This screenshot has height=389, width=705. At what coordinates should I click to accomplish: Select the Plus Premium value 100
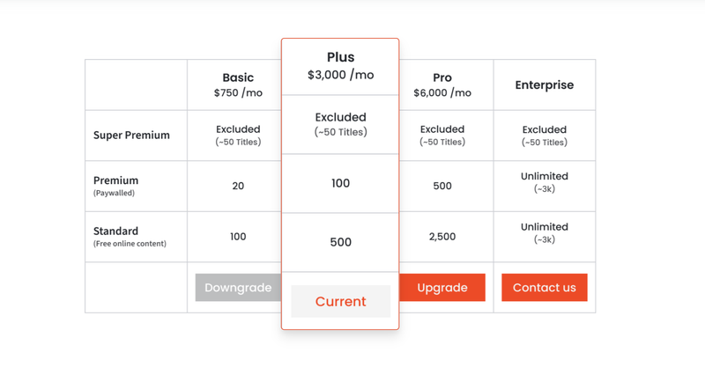(x=340, y=183)
